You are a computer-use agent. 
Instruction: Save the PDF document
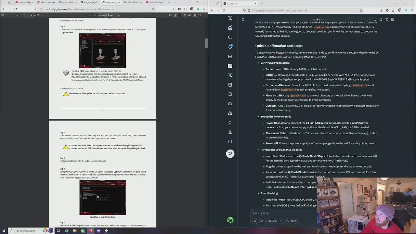coord(200,15)
